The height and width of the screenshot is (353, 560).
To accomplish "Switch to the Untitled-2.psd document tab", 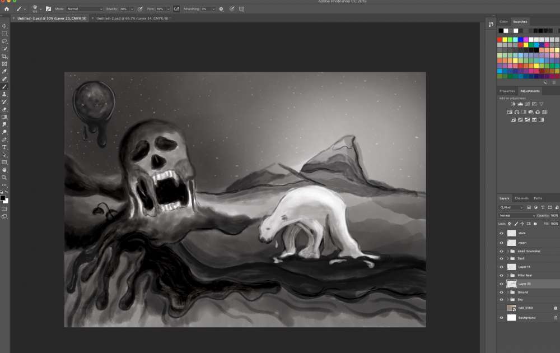I will coord(132,18).
